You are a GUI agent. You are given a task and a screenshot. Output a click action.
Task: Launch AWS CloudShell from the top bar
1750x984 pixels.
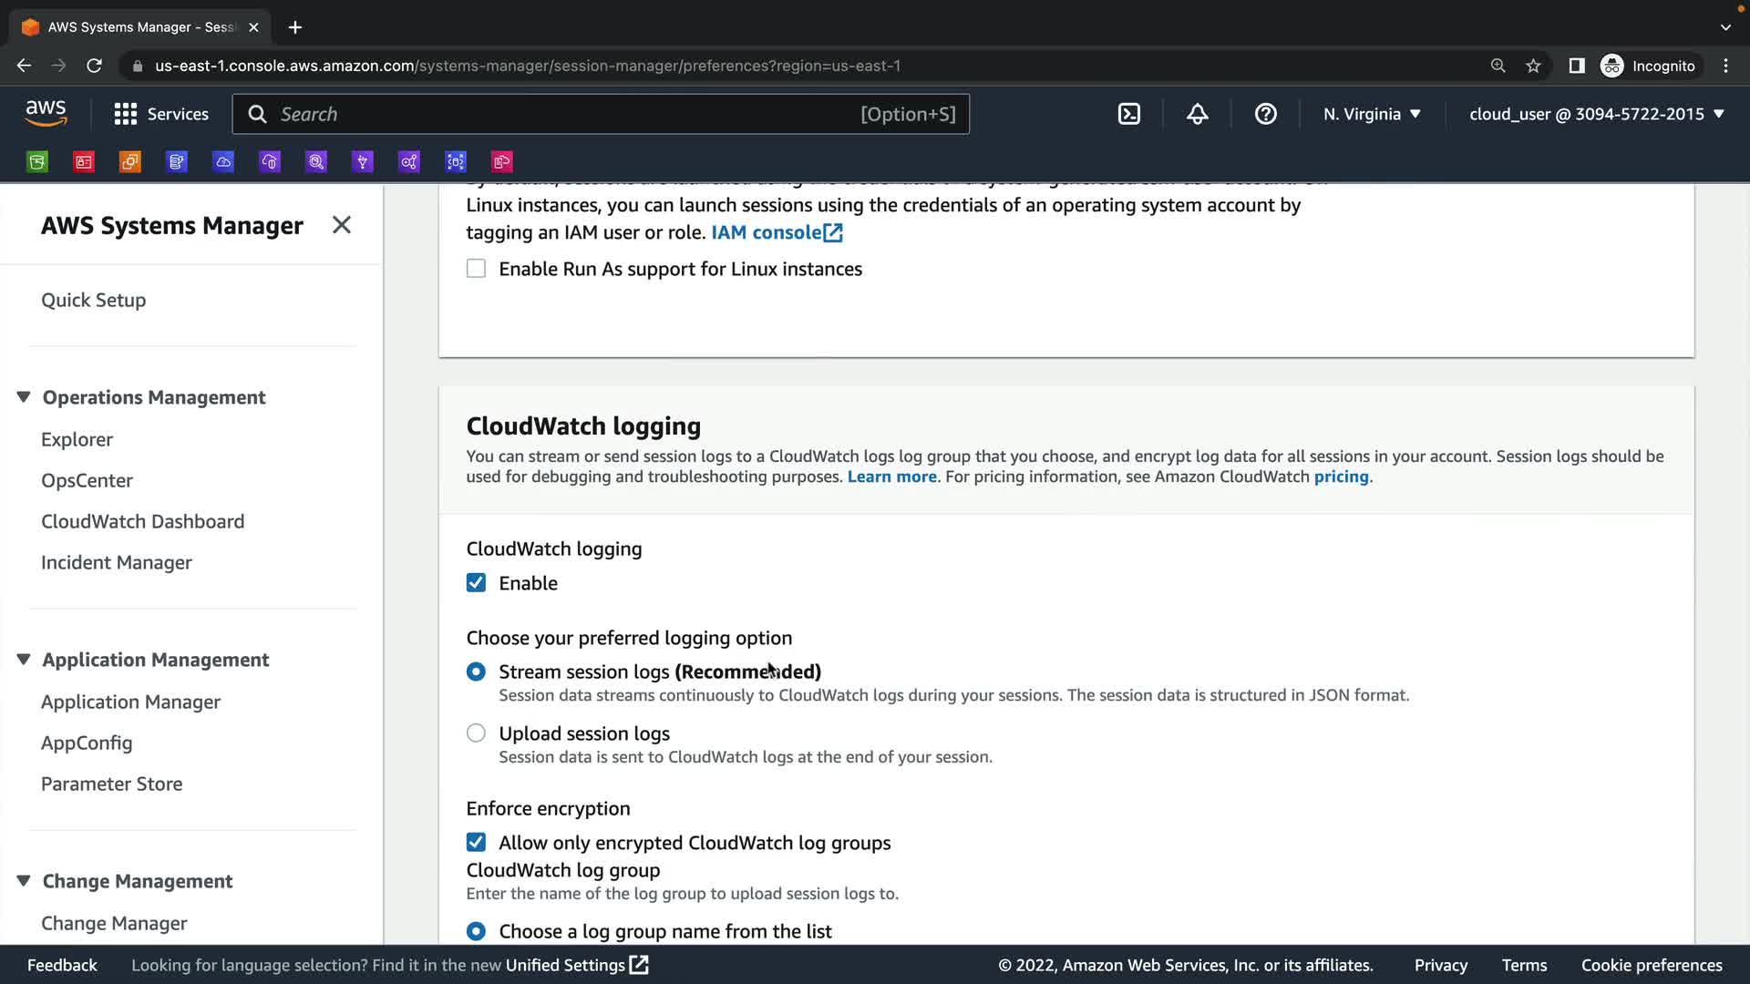pyautogui.click(x=1128, y=114)
